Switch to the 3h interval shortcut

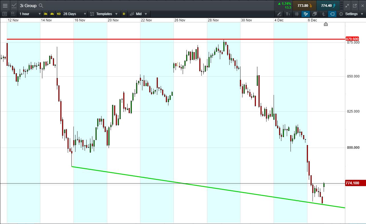pyautogui.click(x=45, y=14)
